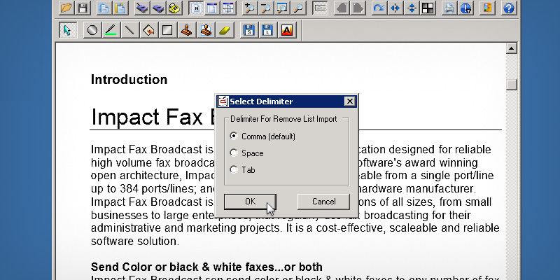Viewport: 560px width, 280px height.
Task: Click the printer icon
Action: 449,8
